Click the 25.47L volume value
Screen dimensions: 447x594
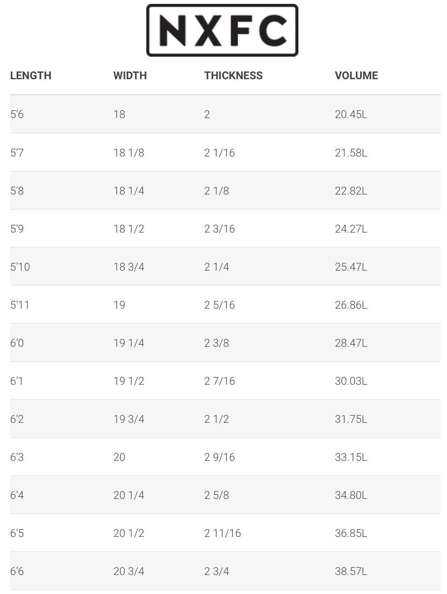[351, 267]
